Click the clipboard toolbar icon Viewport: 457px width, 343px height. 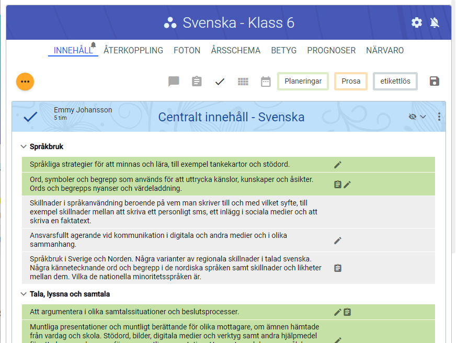pyautogui.click(x=197, y=82)
